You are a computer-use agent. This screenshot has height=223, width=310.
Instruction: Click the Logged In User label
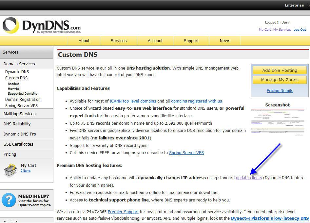(277, 23)
